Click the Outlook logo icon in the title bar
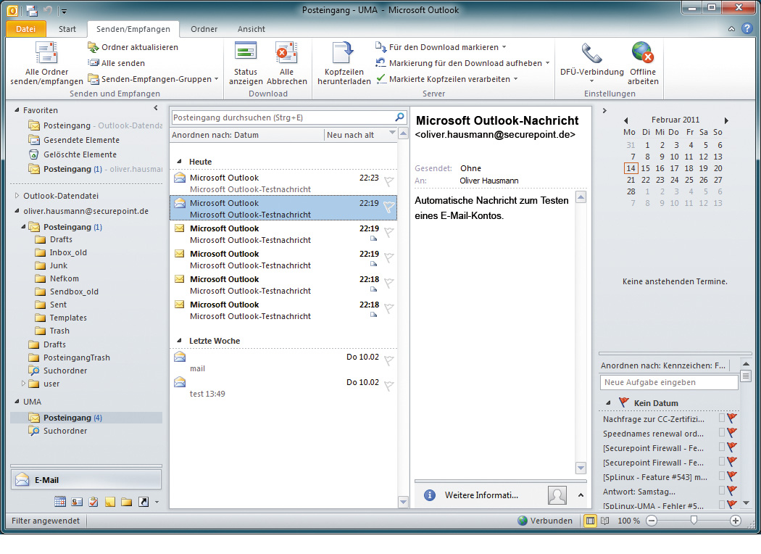Screen dimensions: 761x554 click(12, 10)
